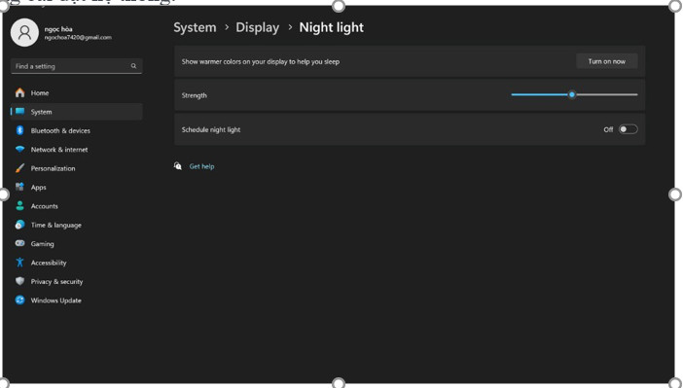Click the Gaming controller icon
The width and height of the screenshot is (683, 388).
tap(20, 243)
